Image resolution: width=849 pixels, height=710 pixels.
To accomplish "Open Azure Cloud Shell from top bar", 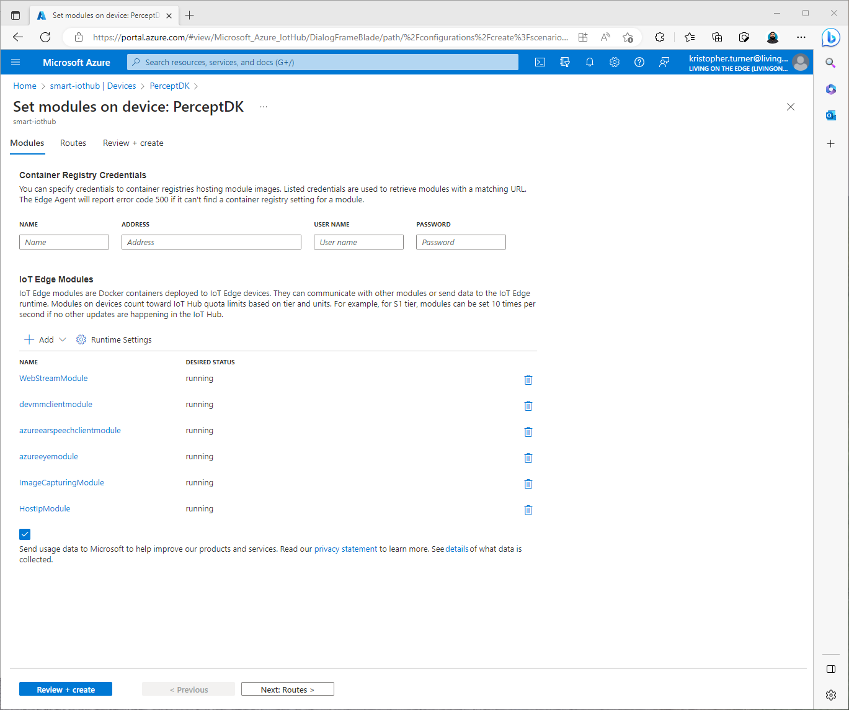I will (x=540, y=62).
